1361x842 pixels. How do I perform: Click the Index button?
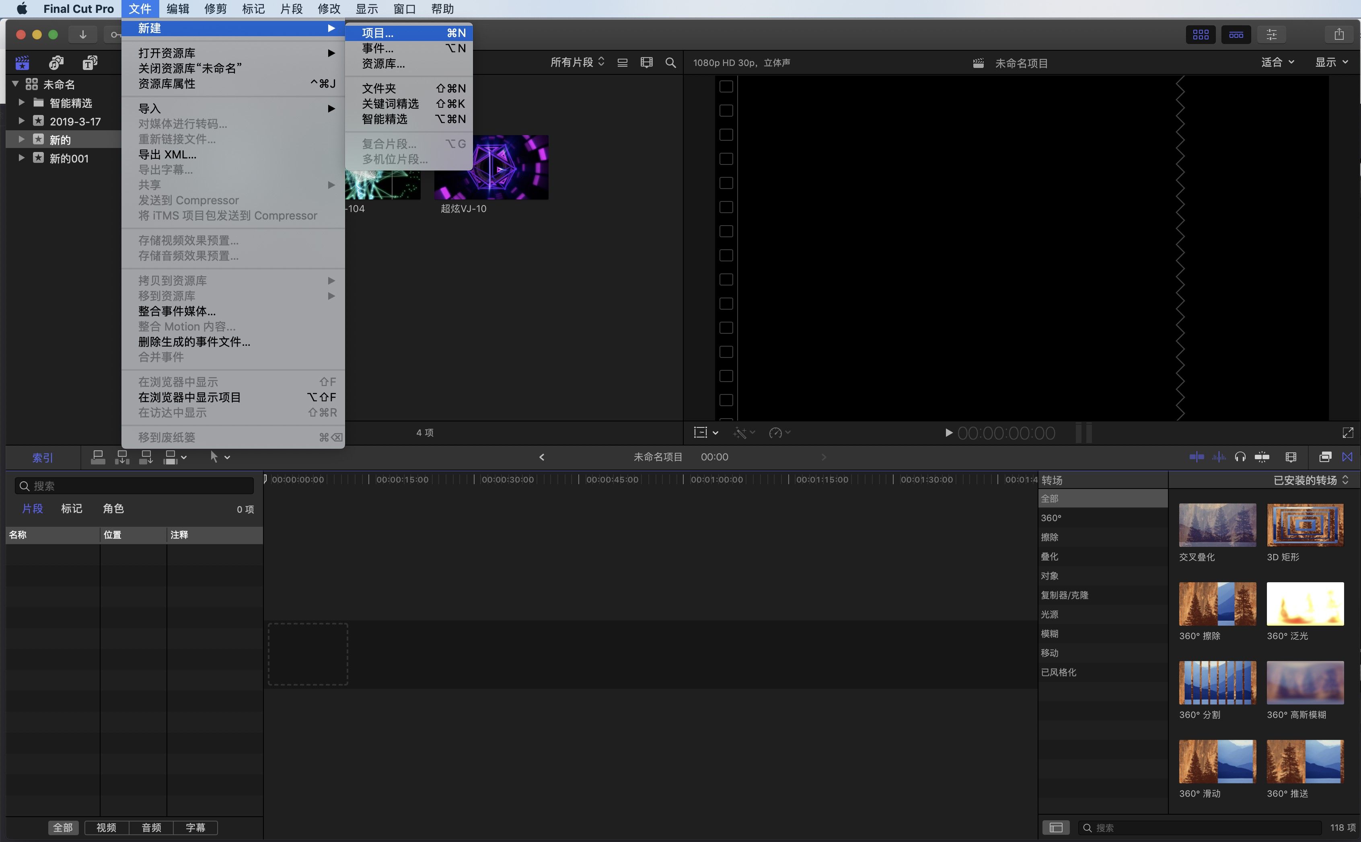click(x=42, y=457)
